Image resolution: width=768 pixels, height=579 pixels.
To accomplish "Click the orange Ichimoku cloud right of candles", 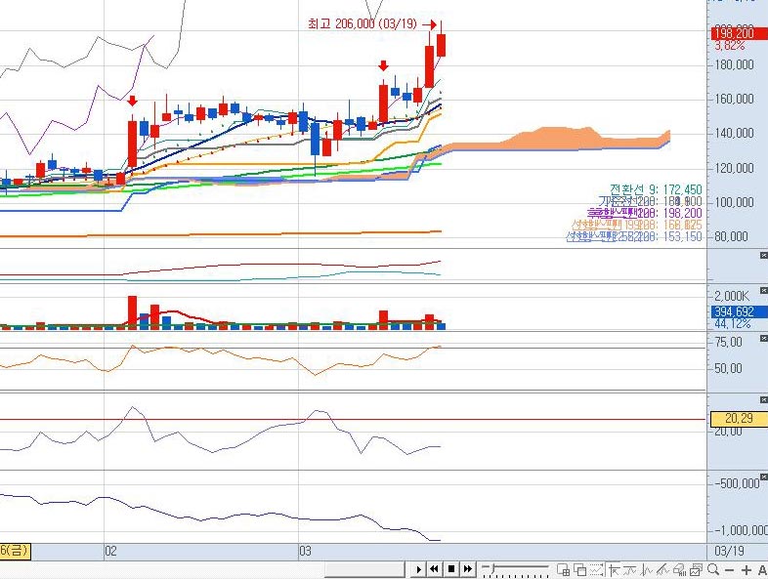I will pos(561,139).
